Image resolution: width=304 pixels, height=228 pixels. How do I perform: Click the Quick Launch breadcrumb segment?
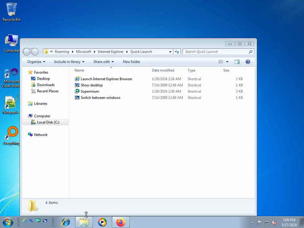(141, 52)
